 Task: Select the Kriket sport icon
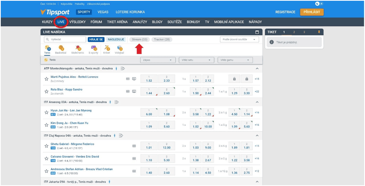tap(107, 49)
